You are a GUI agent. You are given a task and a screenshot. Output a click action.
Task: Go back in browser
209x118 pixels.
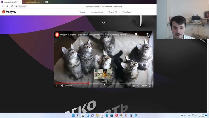point(3,6)
